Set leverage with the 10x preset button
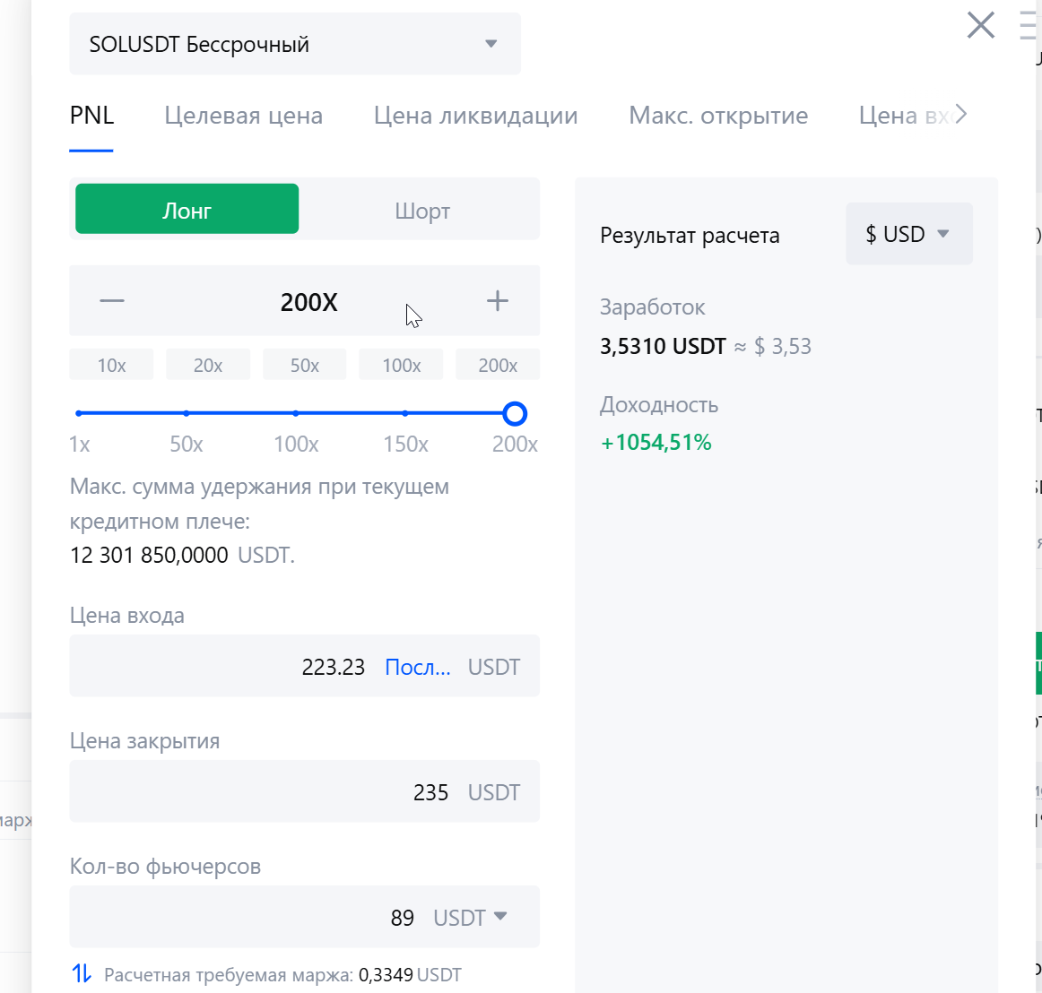 point(111,365)
